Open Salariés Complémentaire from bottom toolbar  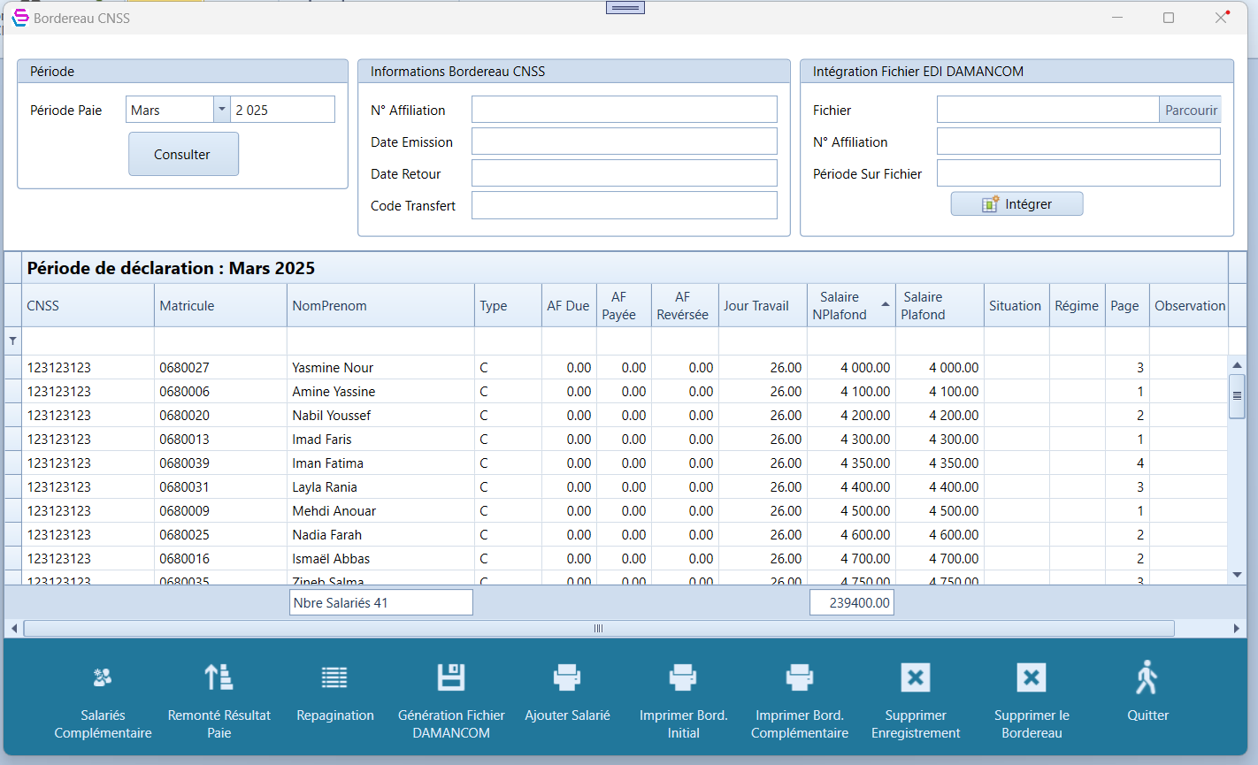tap(103, 678)
